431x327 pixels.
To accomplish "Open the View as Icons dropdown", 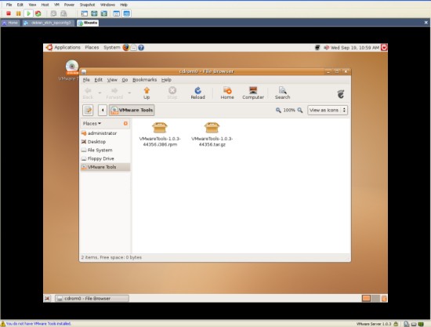I will click(328, 110).
